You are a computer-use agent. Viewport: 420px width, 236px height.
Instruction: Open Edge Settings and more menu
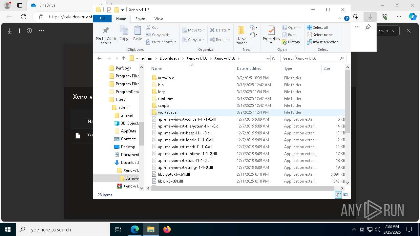pyautogui.click(x=399, y=17)
